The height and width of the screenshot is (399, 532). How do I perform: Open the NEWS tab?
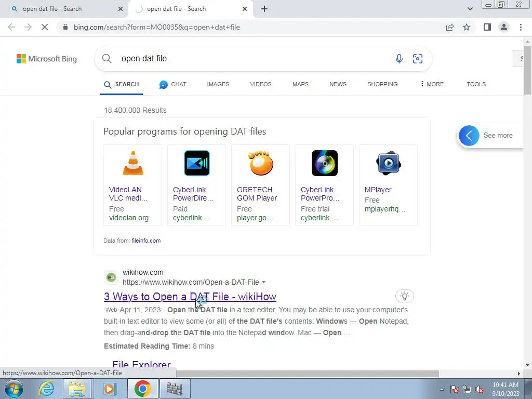point(338,84)
